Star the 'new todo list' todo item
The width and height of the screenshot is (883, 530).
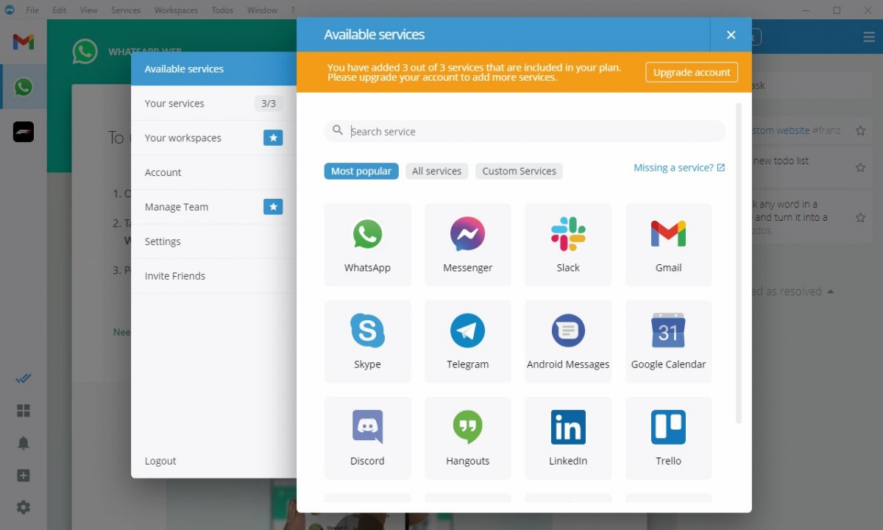(860, 168)
